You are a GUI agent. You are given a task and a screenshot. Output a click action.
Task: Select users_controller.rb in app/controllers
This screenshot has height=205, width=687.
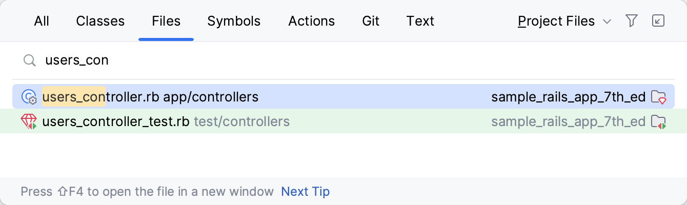(x=151, y=97)
